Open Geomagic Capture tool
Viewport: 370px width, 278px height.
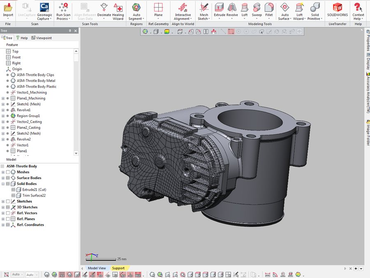(44, 11)
